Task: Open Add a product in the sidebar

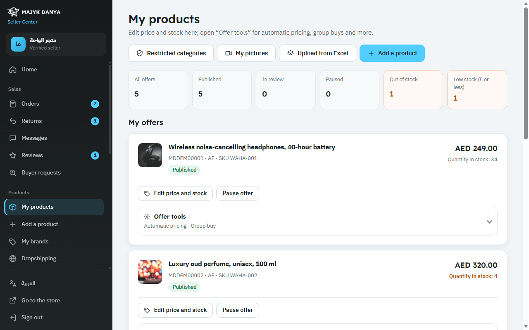Action: click(54, 224)
